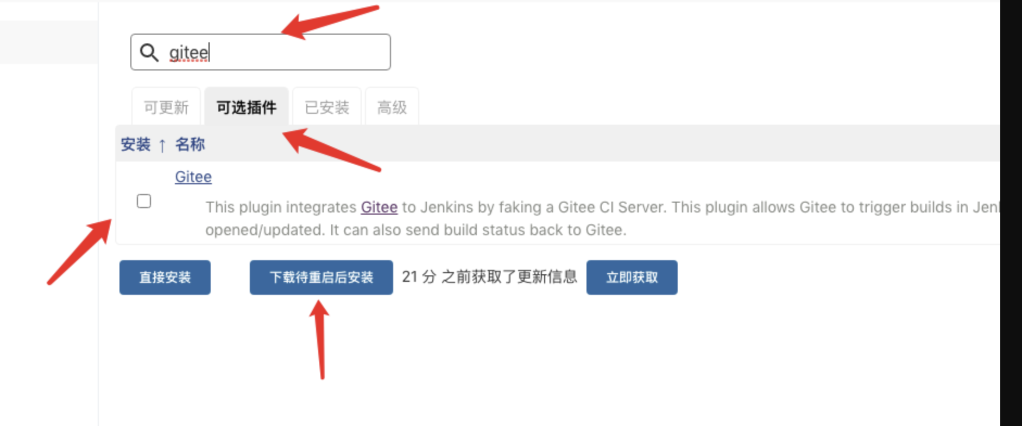The width and height of the screenshot is (1022, 426).
Task: Switch to the 可更新 tab
Action: pos(166,107)
